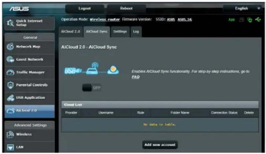The width and height of the screenshot is (266, 154).
Task: Click the Provider column header
Action: click(x=71, y=113)
